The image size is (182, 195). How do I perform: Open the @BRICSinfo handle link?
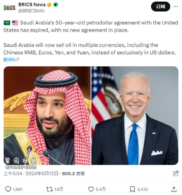click(31, 11)
